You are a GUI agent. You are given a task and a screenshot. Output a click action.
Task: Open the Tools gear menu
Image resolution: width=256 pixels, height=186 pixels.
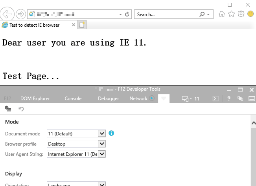pyautogui.click(x=241, y=14)
